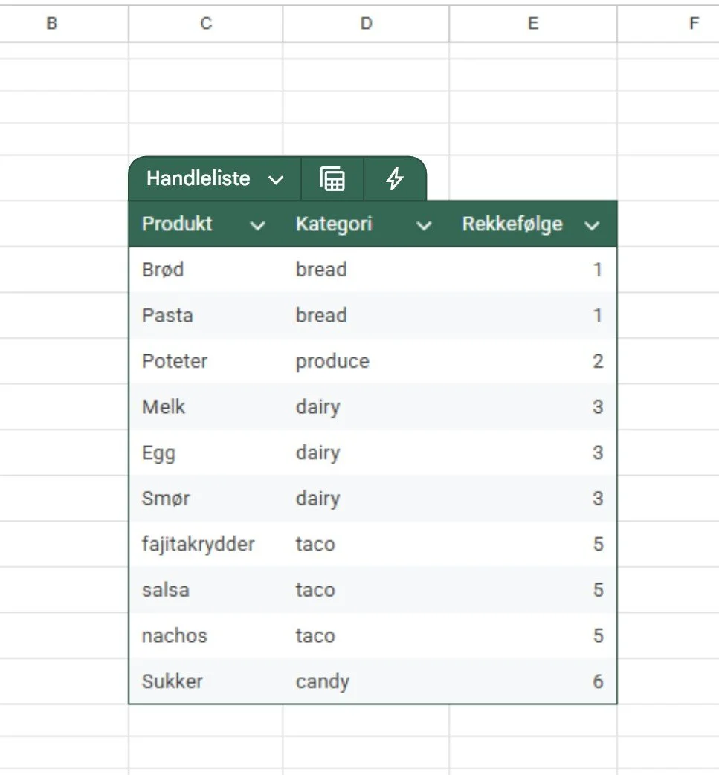Click the candy category cell

[x=366, y=681]
